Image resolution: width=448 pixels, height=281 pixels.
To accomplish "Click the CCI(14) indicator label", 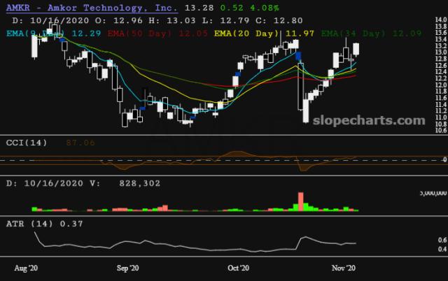I will point(27,143).
